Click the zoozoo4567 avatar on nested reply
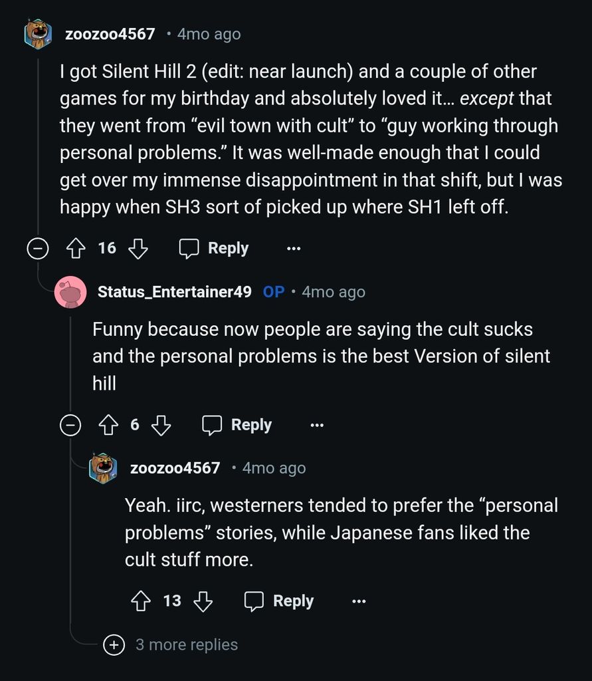Image resolution: width=592 pixels, height=681 pixels. click(103, 468)
